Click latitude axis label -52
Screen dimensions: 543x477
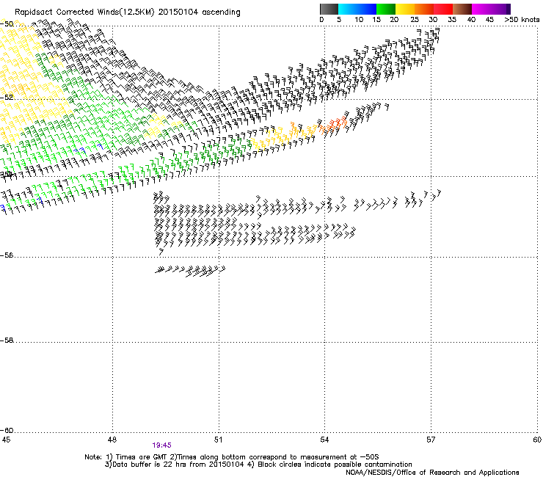click(x=7, y=98)
